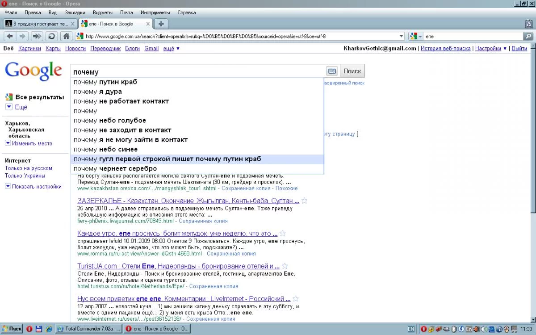Expand the address bar URL dropdown

tap(401, 36)
